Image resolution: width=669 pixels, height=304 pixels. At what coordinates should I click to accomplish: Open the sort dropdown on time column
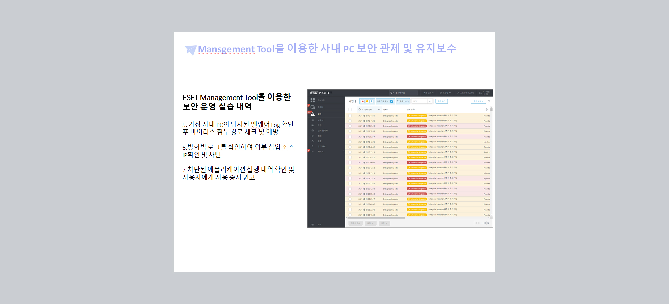(362, 109)
